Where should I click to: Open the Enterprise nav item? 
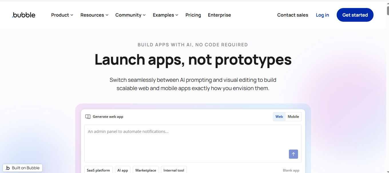pos(219,15)
